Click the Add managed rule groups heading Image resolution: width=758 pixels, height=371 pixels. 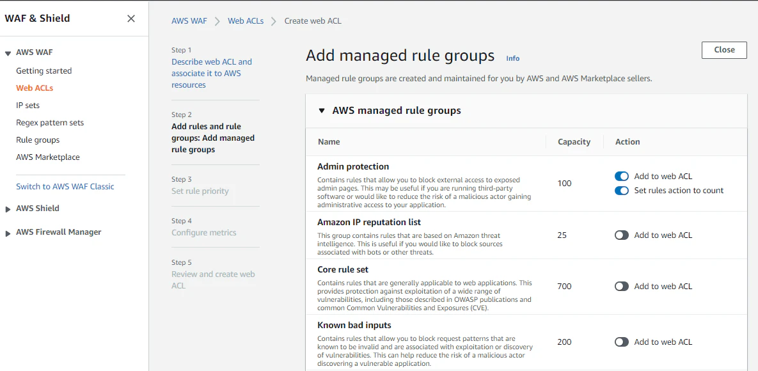coord(400,56)
